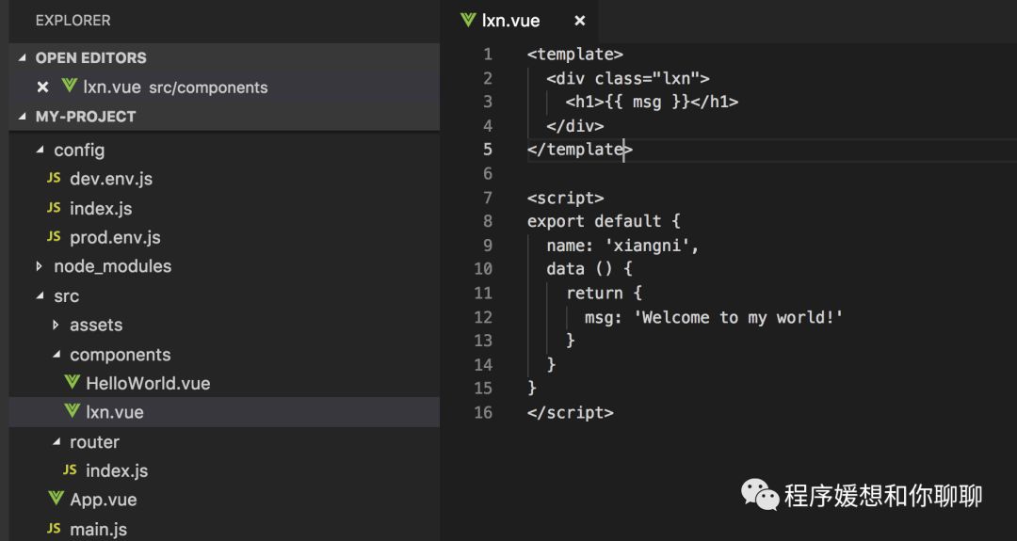1017x541 pixels.
Task: Click the JS icon of router index.js
Action: (70, 470)
